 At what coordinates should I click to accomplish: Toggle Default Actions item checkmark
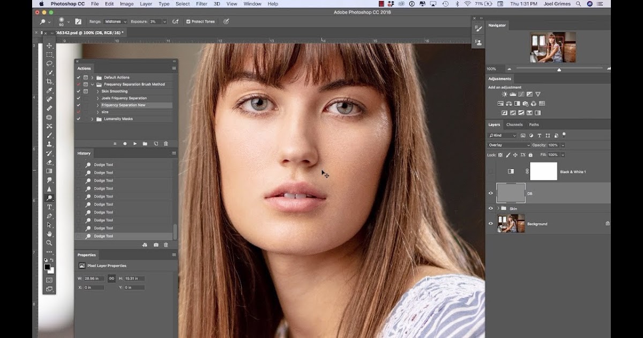(79, 77)
